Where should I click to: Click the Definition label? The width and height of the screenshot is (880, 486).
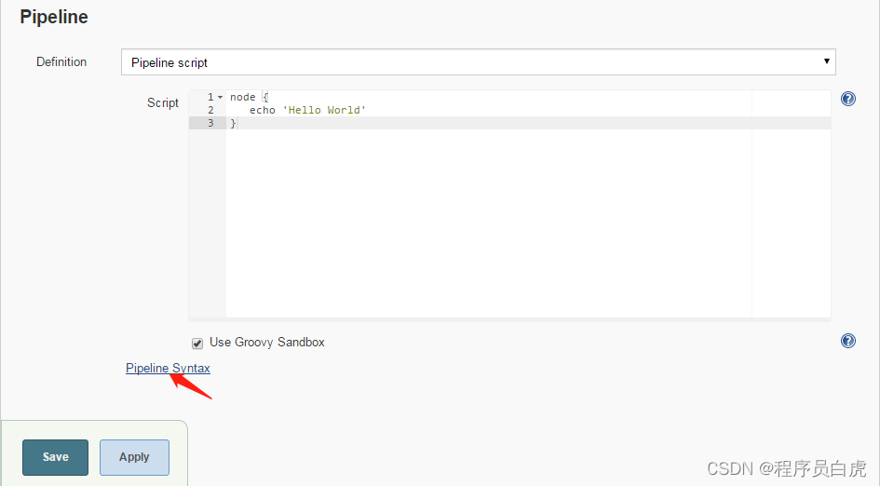(61, 61)
